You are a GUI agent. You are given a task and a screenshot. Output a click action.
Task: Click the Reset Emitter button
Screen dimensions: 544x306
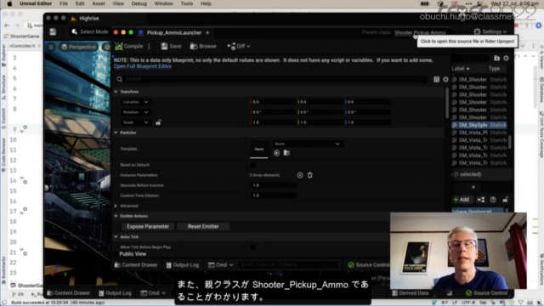click(203, 227)
